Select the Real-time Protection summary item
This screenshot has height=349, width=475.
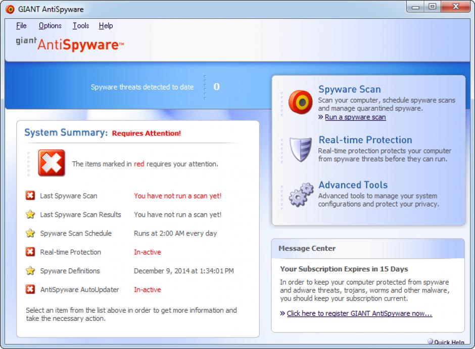[70, 252]
